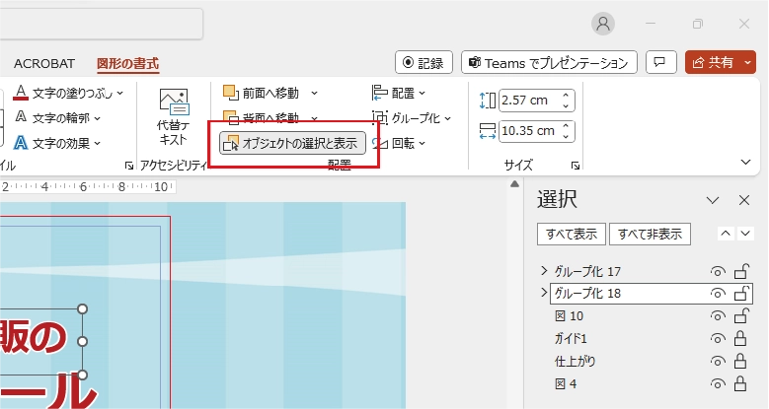Open the 背面へ移動 dropdown arrow

(x=314, y=118)
